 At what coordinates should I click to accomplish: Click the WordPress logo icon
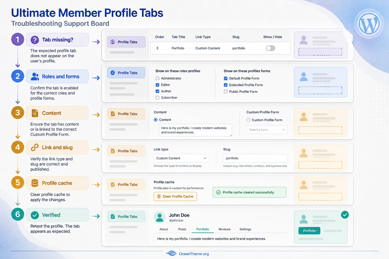(x=369, y=24)
